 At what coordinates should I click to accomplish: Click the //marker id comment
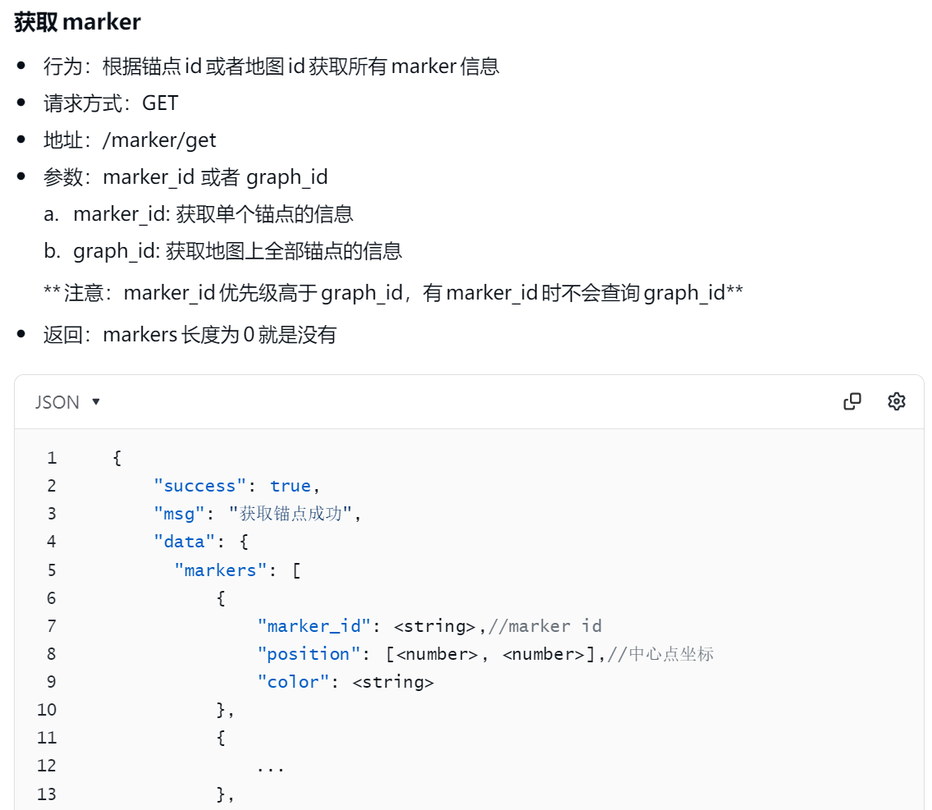coord(545,626)
